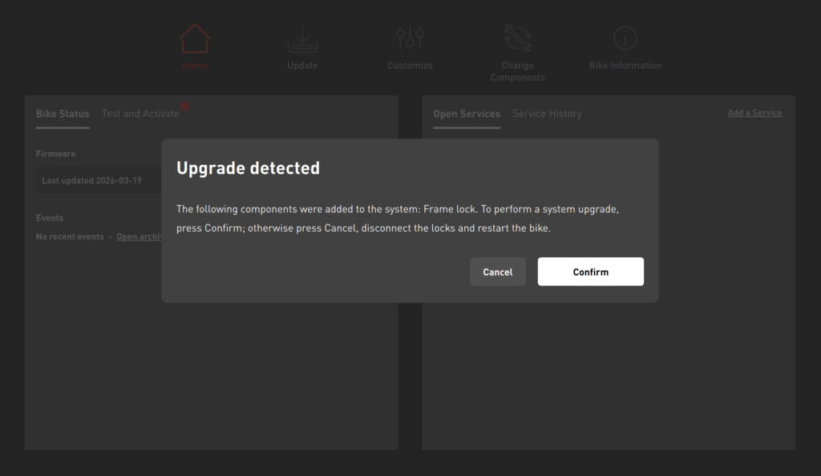821x476 pixels.
Task: Click red notification dot on Test and Activate
Action: (x=185, y=106)
